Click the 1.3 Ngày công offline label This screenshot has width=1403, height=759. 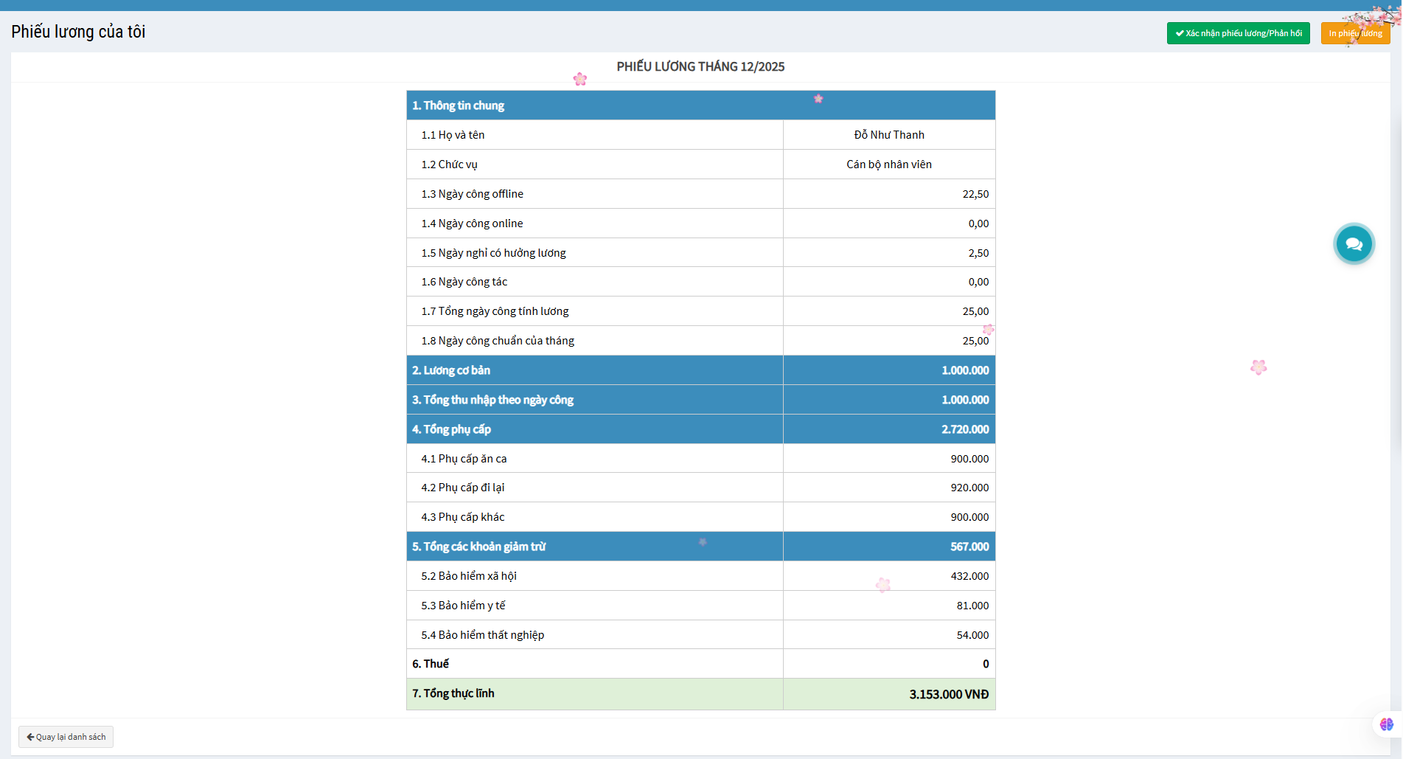[x=472, y=194]
